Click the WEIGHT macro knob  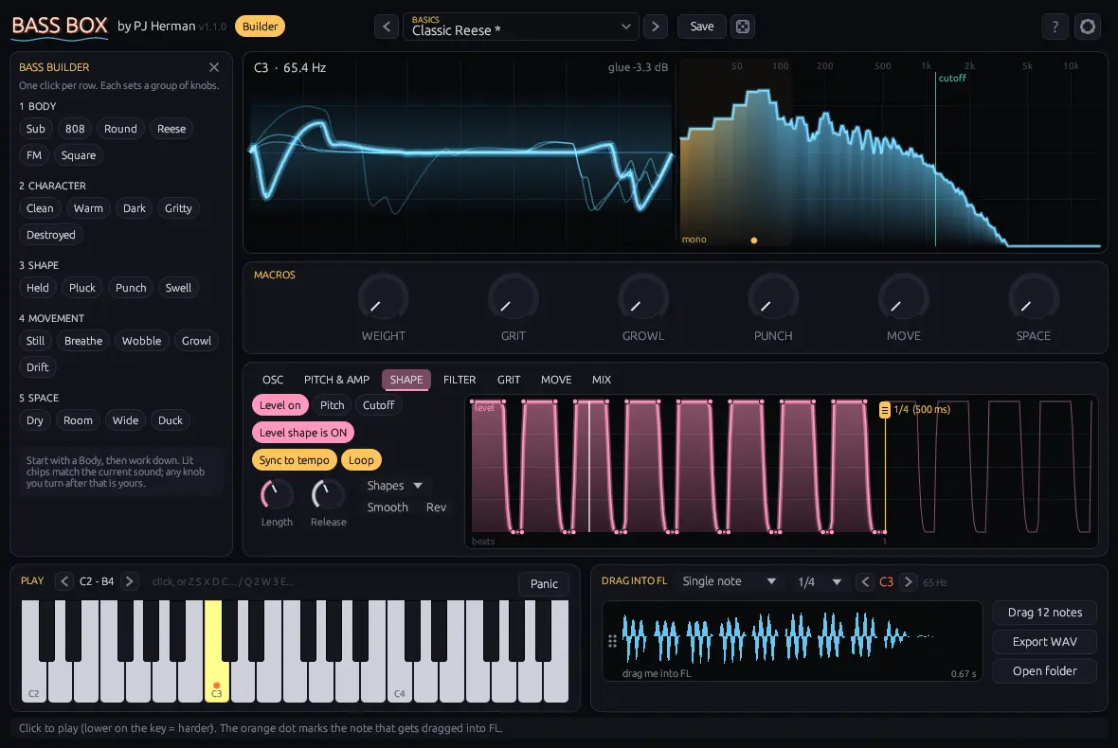(x=383, y=297)
